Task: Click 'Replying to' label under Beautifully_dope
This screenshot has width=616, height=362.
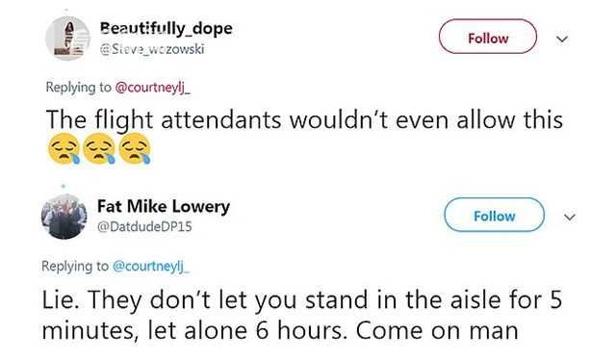Action: (79, 87)
